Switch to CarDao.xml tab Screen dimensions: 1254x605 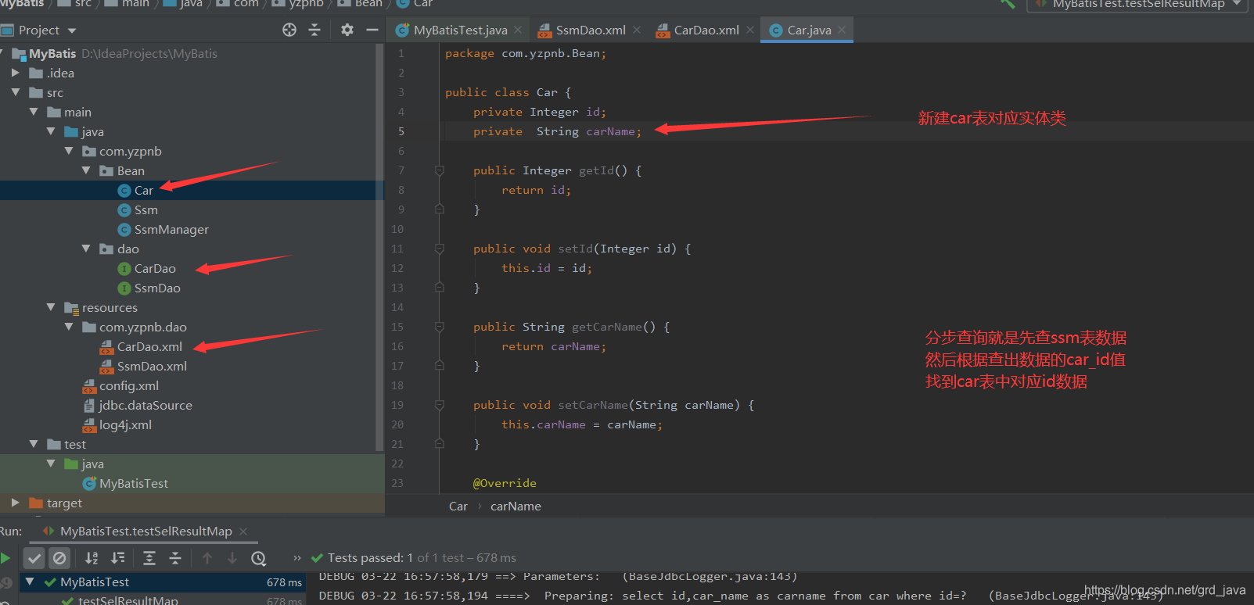[x=705, y=30]
